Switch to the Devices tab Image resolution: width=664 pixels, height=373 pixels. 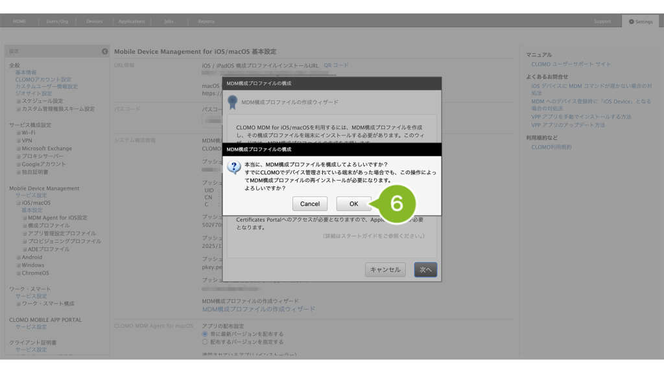pos(94,21)
